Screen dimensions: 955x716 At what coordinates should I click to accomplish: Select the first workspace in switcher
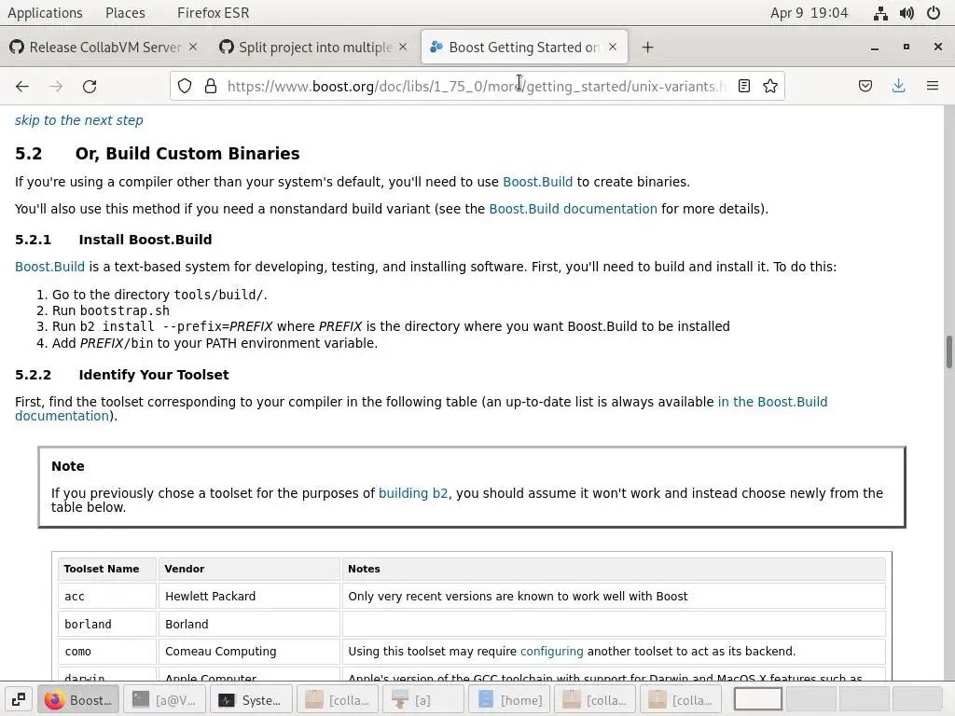pos(757,699)
